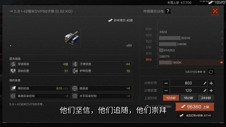Select the 18小时 listing duration
Image resolution: width=226 pixels, height=127 pixels.
188,98
